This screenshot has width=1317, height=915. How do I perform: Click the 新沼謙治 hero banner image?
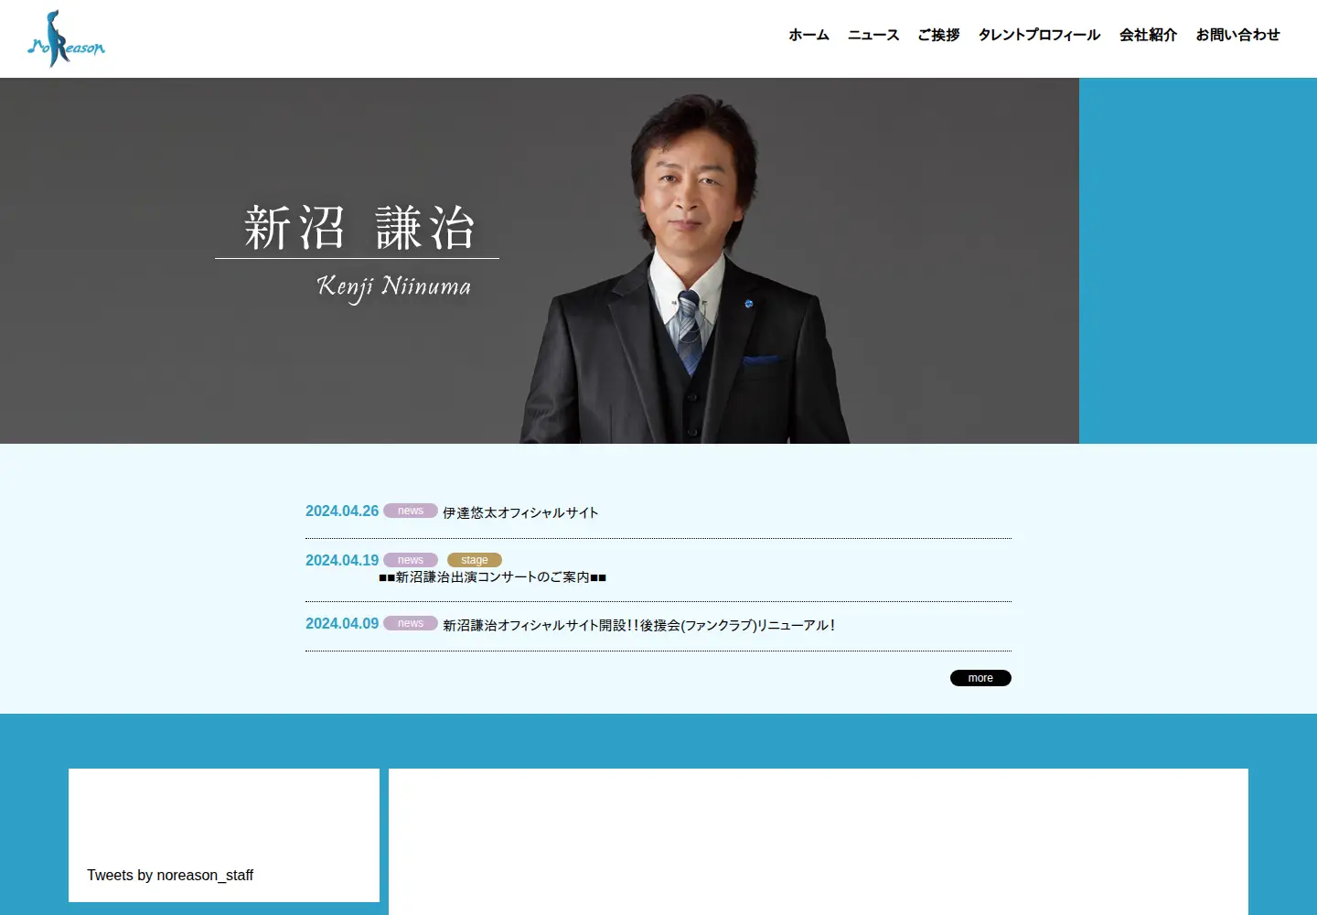[x=540, y=261]
